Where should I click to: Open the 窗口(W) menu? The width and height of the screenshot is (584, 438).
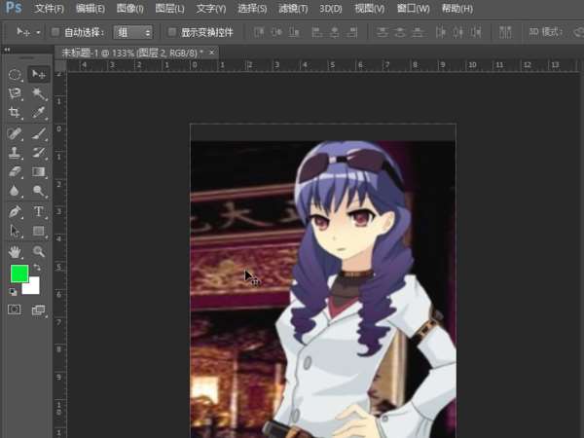tap(413, 8)
